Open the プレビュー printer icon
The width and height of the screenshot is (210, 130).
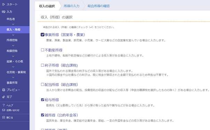3,90
